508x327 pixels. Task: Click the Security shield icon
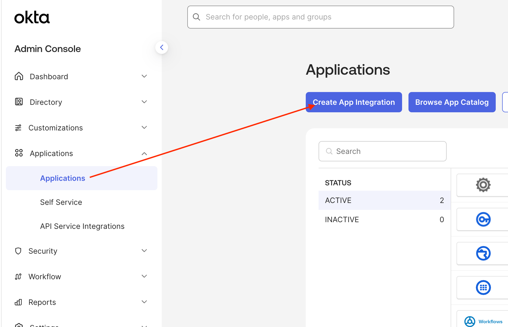[18, 251]
